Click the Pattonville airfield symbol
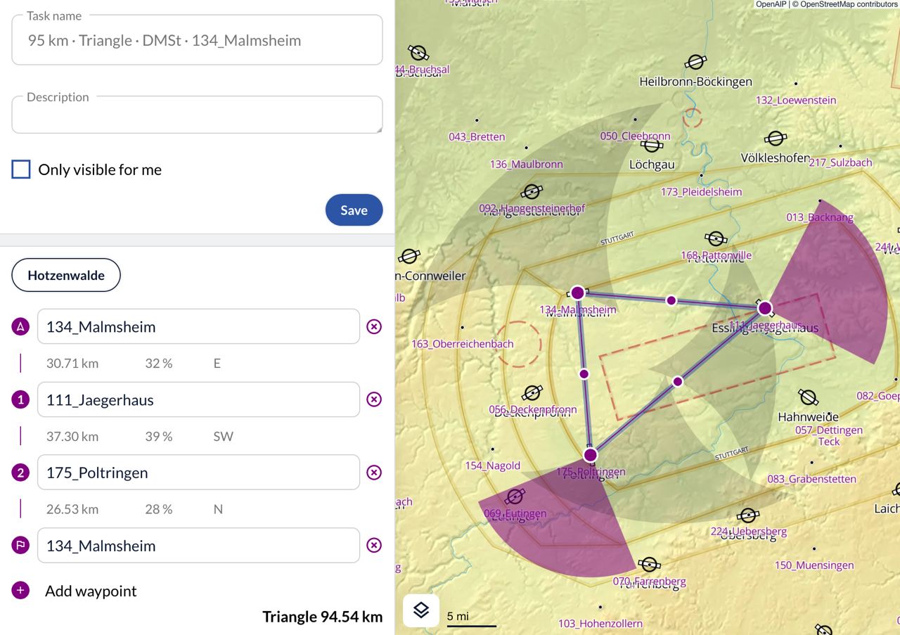900x635 pixels. coord(716,239)
